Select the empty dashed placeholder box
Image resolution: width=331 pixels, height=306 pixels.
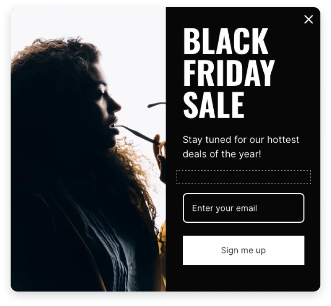243,177
